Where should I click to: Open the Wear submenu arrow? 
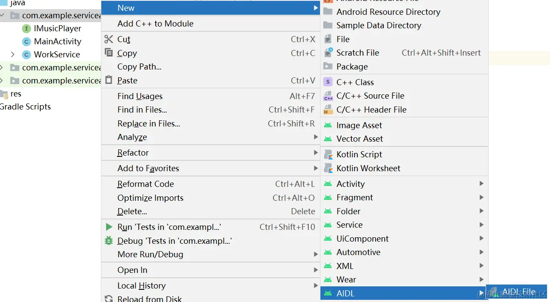(x=481, y=279)
